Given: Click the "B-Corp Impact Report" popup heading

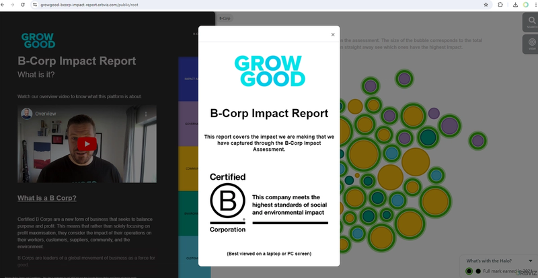Looking at the screenshot, I should (x=269, y=113).
